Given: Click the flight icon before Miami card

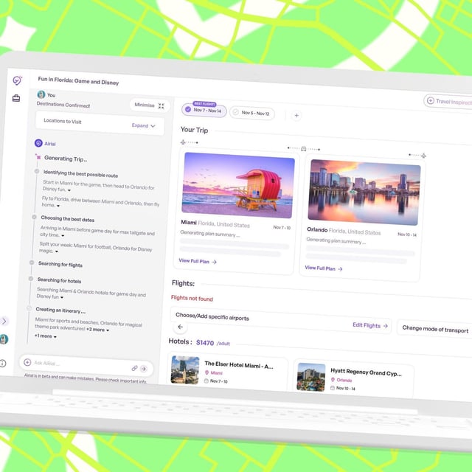Looking at the screenshot, I should coord(183,142).
